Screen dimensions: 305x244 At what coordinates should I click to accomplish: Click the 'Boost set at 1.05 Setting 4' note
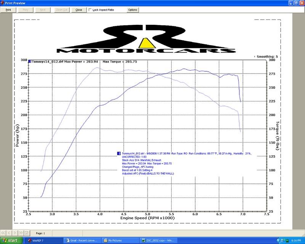click(137, 170)
